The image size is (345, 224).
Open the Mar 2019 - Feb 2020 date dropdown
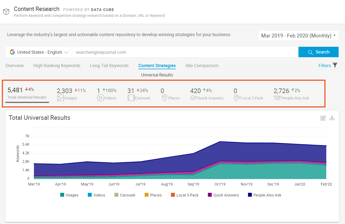(298, 35)
